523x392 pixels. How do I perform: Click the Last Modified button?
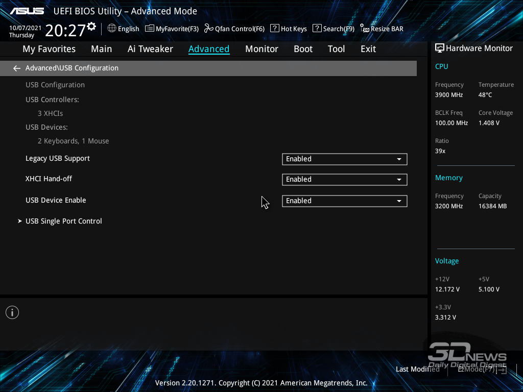pyautogui.click(x=418, y=369)
